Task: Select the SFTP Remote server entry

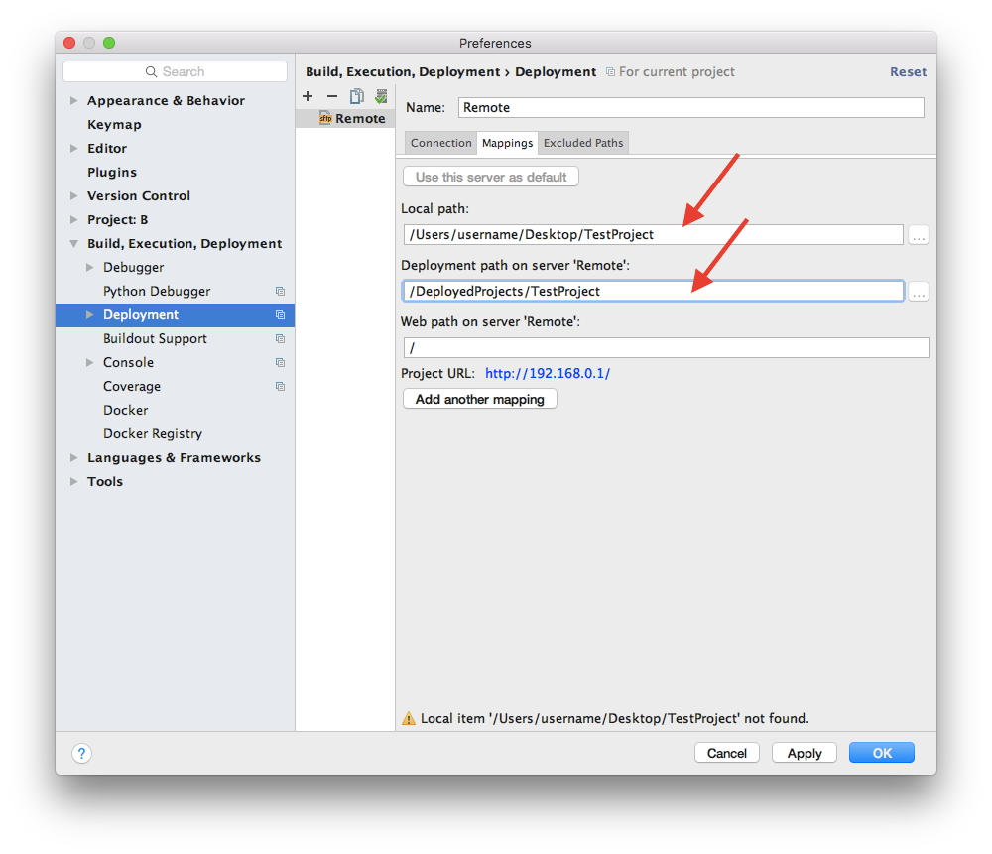Action: (352, 117)
